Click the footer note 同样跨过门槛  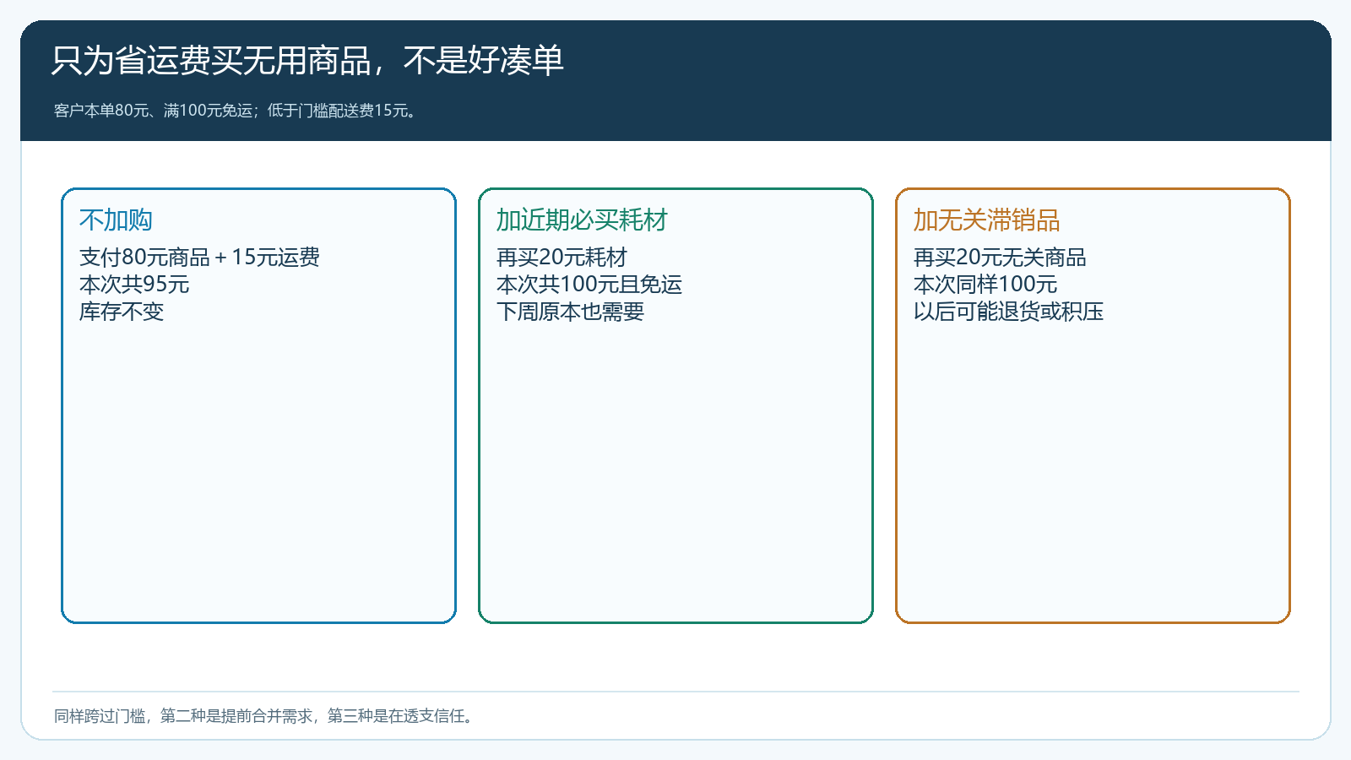264,716
